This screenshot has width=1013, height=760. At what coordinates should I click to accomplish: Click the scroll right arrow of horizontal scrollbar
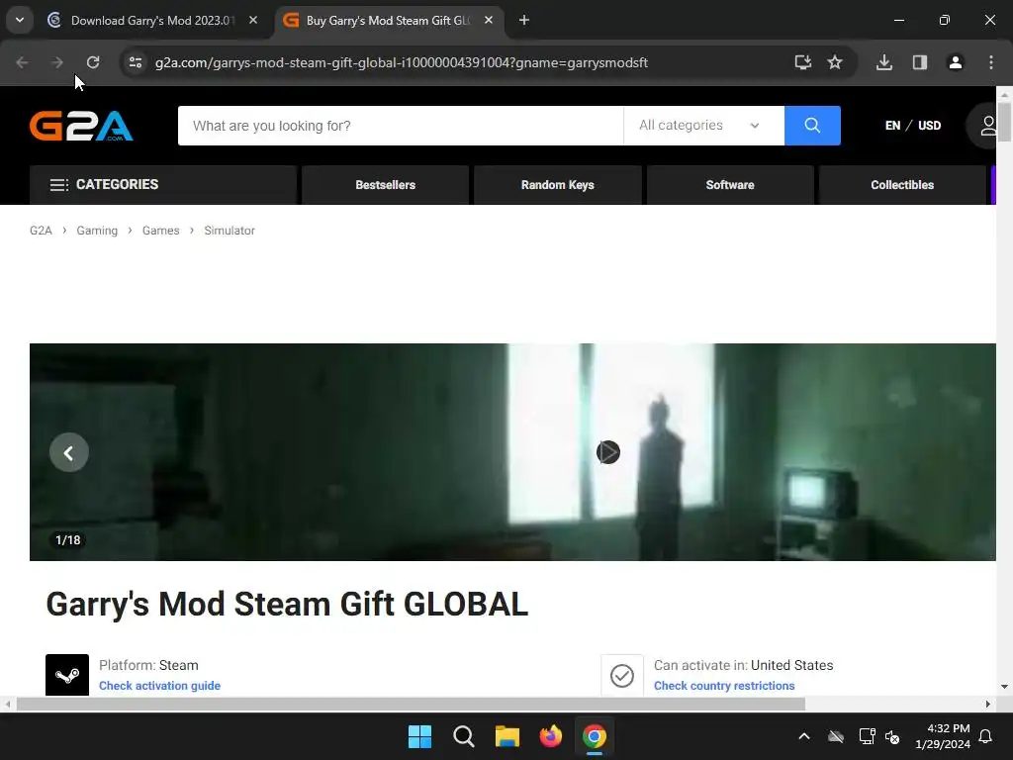[988, 704]
